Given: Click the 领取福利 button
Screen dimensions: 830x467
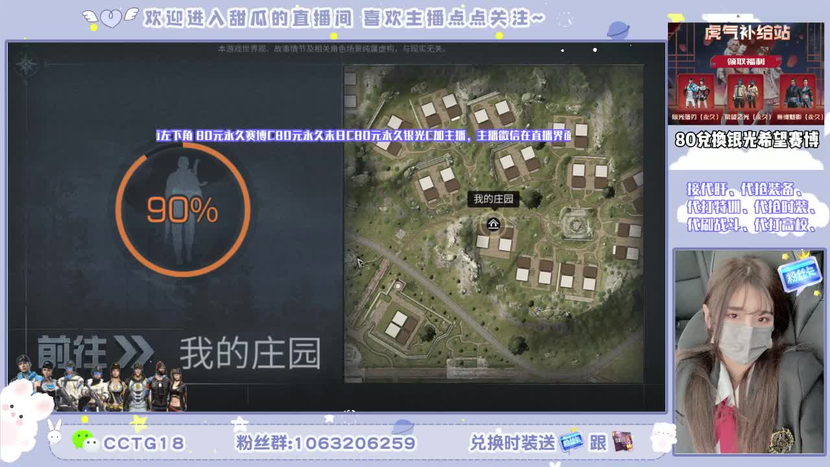Looking at the screenshot, I should [x=746, y=62].
